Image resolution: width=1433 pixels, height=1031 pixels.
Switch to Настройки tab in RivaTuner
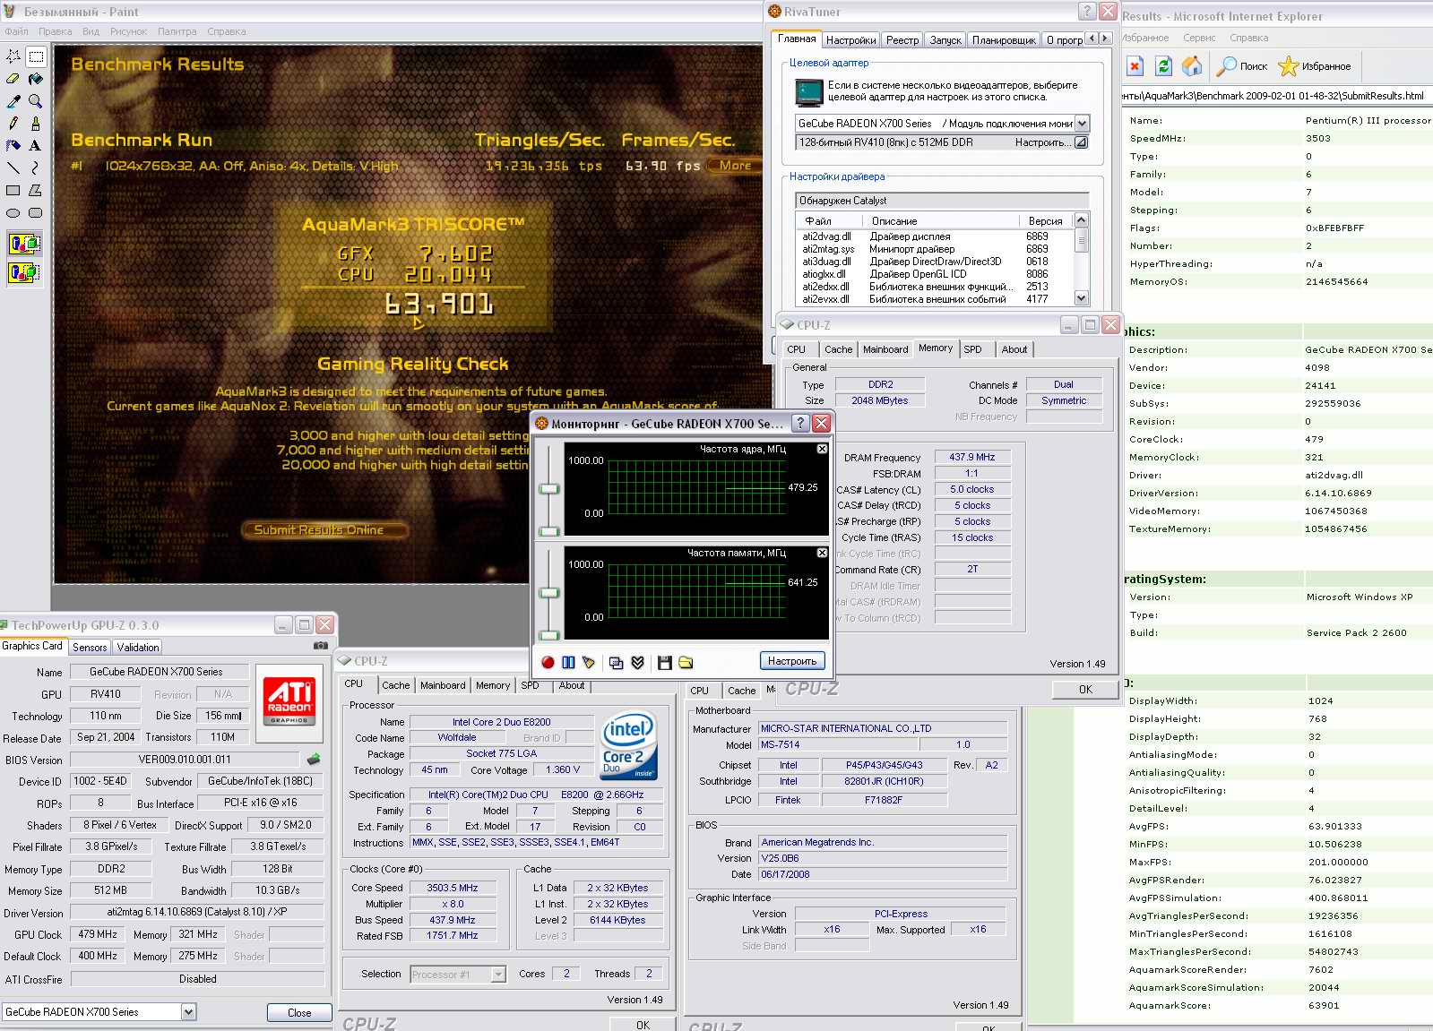tap(850, 40)
